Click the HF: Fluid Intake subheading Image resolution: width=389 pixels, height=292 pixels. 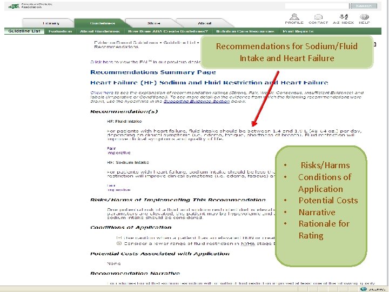125,122
